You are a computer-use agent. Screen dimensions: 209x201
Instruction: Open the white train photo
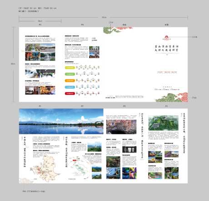32,74
